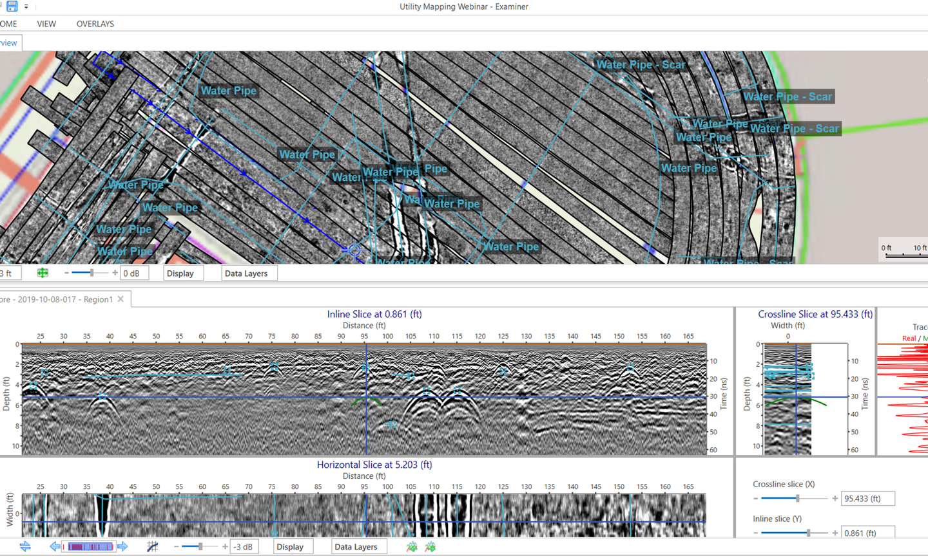Screen dimensions: 928x556
Task: Open the slice view Display options
Action: 293,546
